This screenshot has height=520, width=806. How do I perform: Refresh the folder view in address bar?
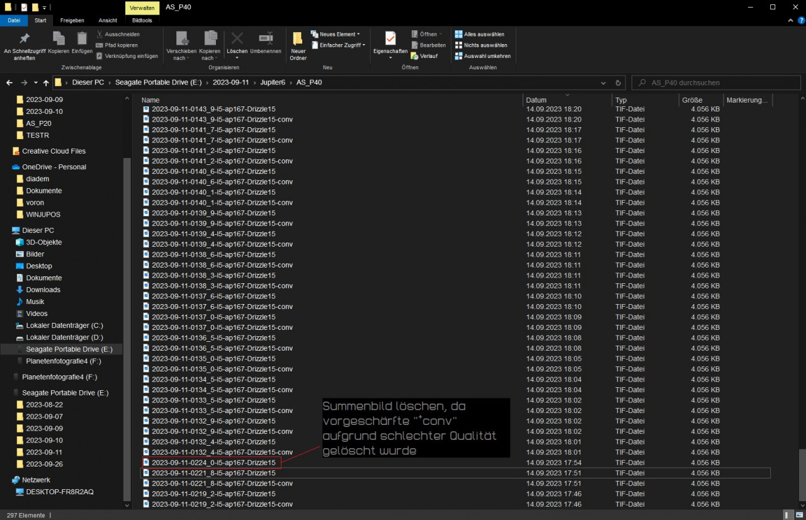[618, 82]
